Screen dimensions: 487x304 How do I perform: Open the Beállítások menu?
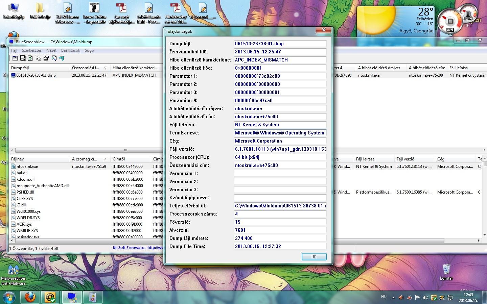[x=71, y=50]
